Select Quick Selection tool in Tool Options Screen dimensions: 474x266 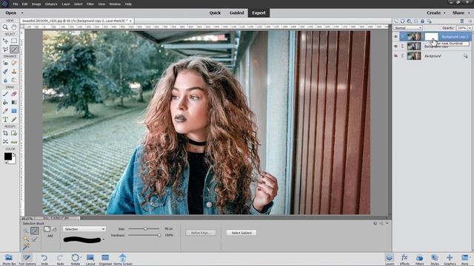[27, 231]
